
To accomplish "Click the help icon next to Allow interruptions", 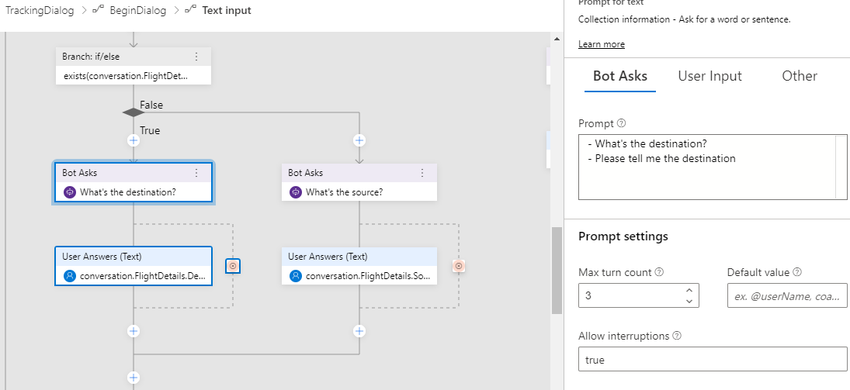I will coord(677,336).
